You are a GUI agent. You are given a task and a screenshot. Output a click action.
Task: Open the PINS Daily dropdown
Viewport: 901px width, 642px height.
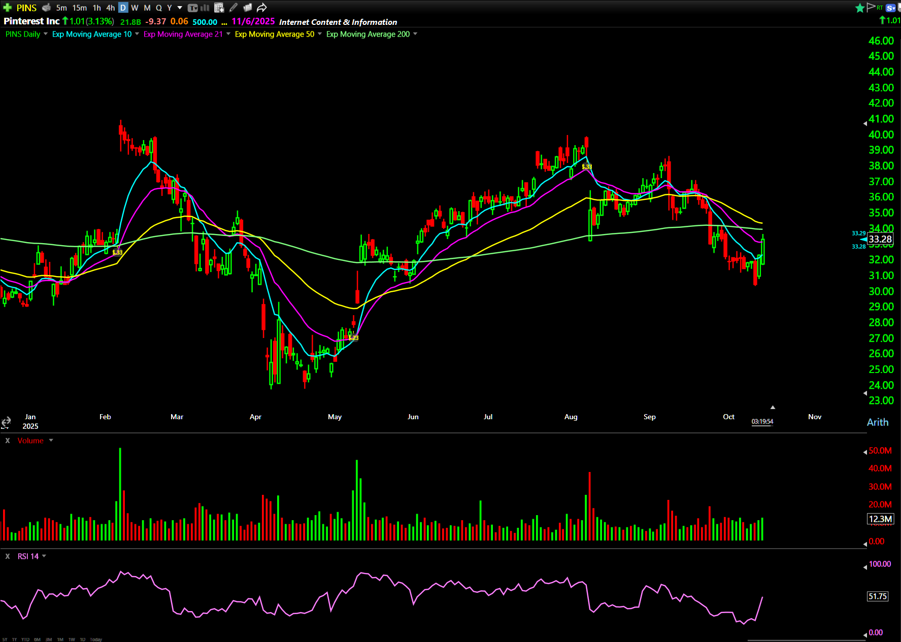coord(46,34)
